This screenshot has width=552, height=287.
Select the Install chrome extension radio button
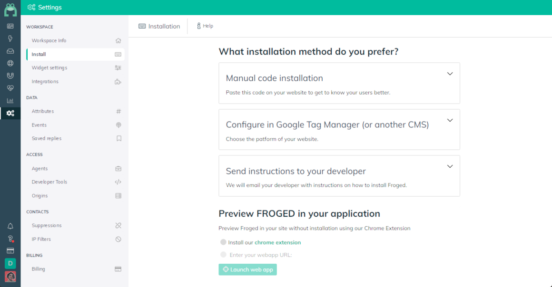(x=223, y=242)
